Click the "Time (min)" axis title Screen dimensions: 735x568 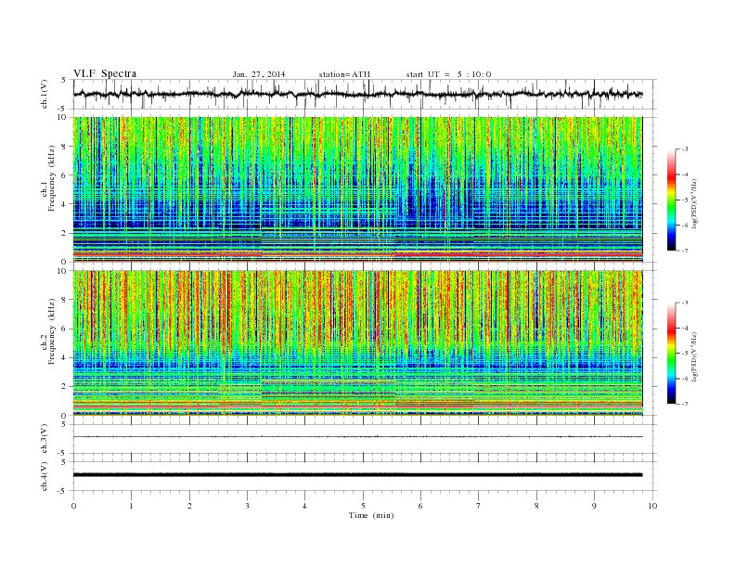[371, 515]
